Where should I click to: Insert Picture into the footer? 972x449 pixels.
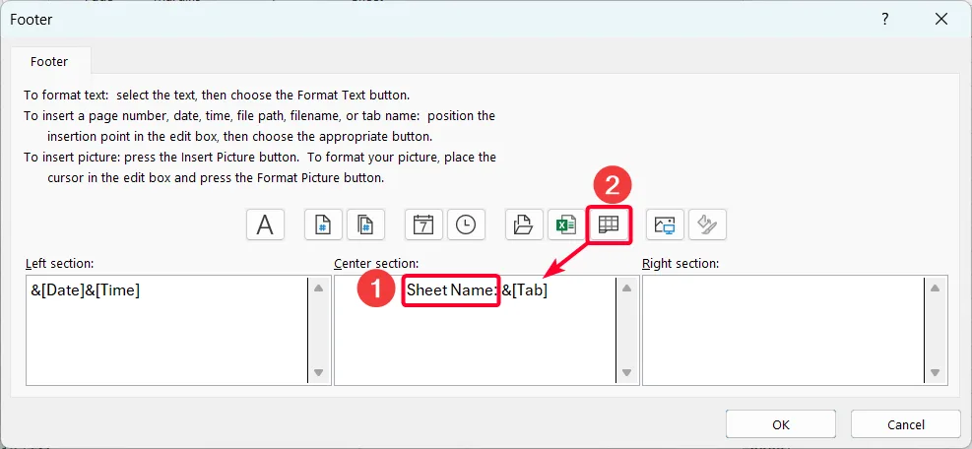point(665,224)
